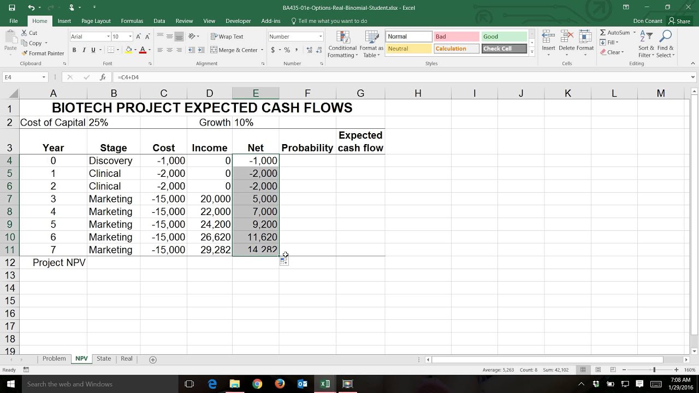Screen dimensions: 699x393
Task: Apply the Good cell style
Action: (503, 37)
